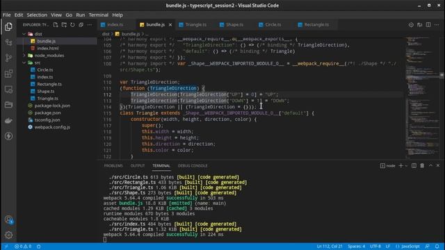The width and height of the screenshot is (445, 250).
Task: Expand the node_modules folder
Action: tap(24, 56)
